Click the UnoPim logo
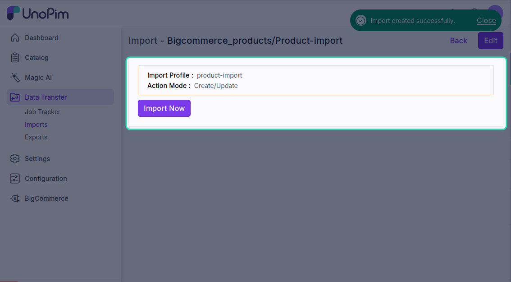This screenshot has height=282, width=511. (x=38, y=14)
